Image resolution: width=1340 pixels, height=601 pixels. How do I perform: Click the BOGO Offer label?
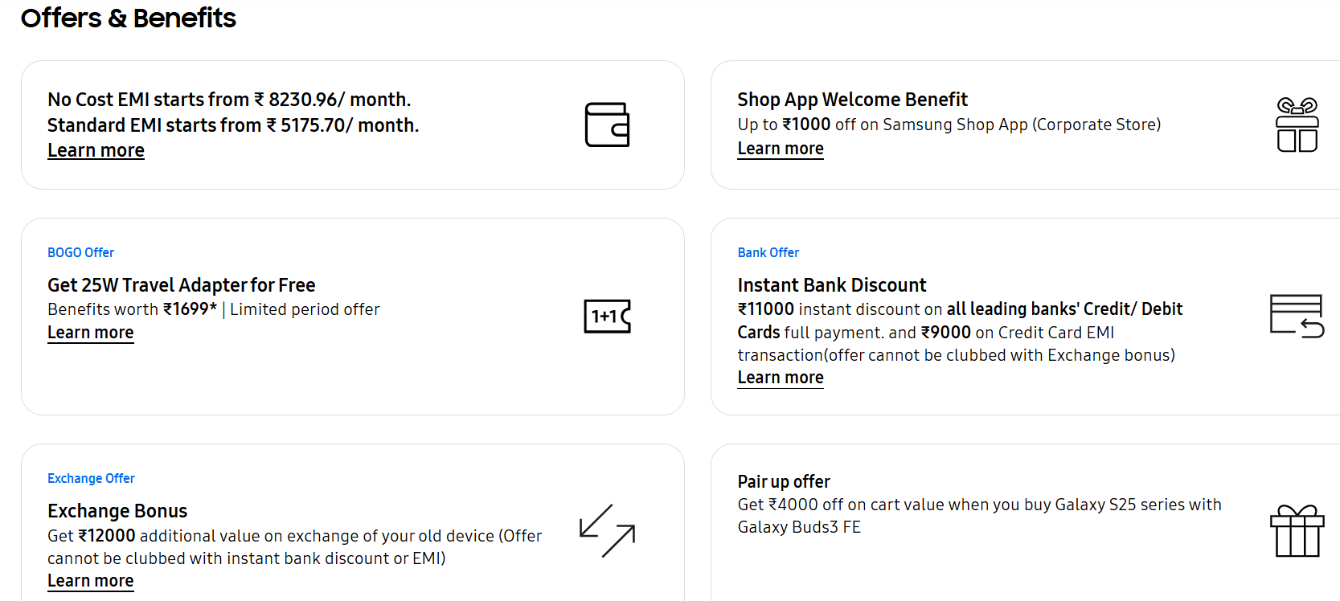(80, 252)
